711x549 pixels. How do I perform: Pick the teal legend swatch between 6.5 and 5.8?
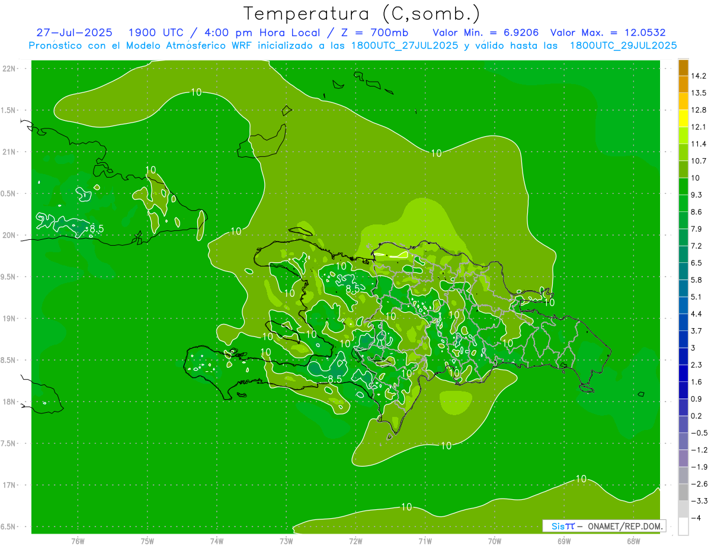pos(683,271)
